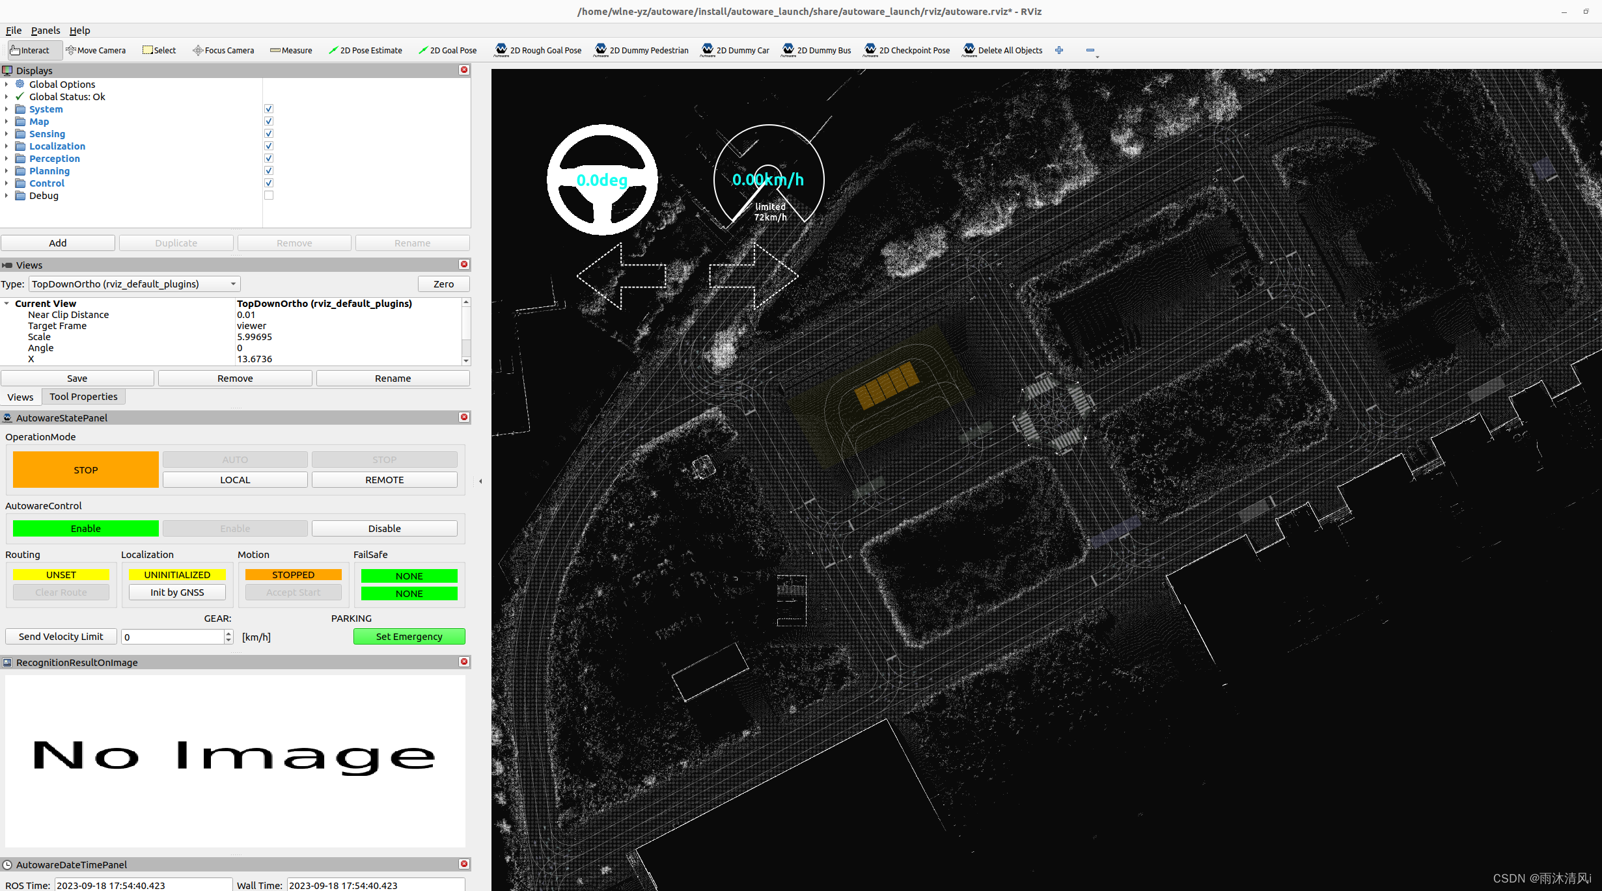Pick the 2D Pose Estimate tool
This screenshot has height=891, width=1602.
[365, 50]
